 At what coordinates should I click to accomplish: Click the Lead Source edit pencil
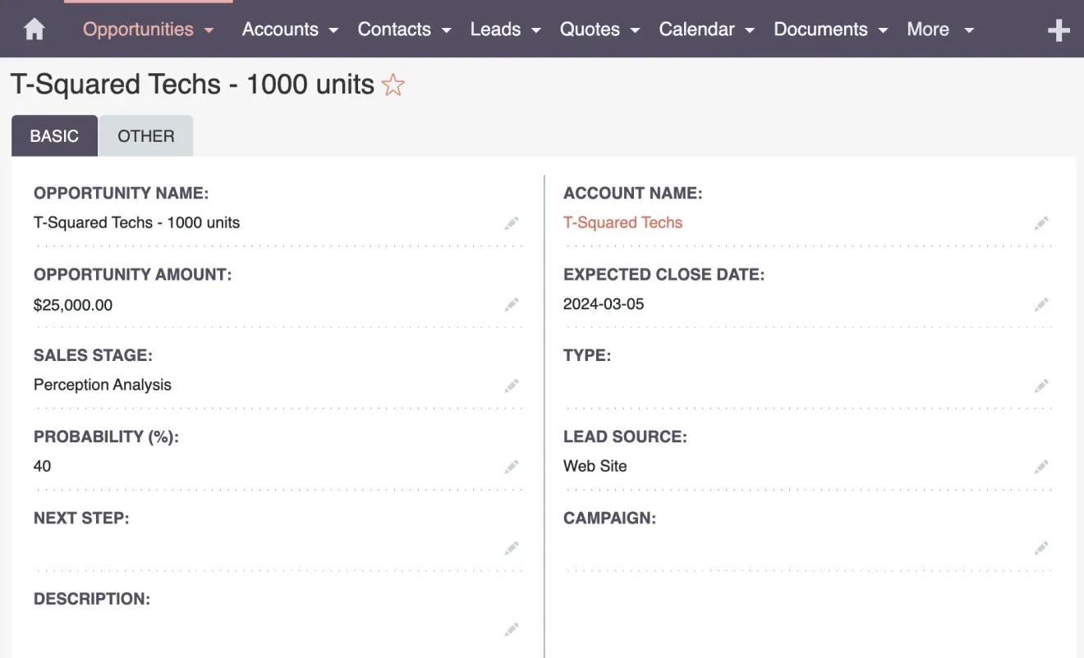pyautogui.click(x=1040, y=466)
